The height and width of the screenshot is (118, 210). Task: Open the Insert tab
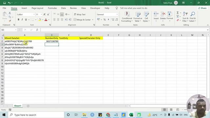[24, 8]
